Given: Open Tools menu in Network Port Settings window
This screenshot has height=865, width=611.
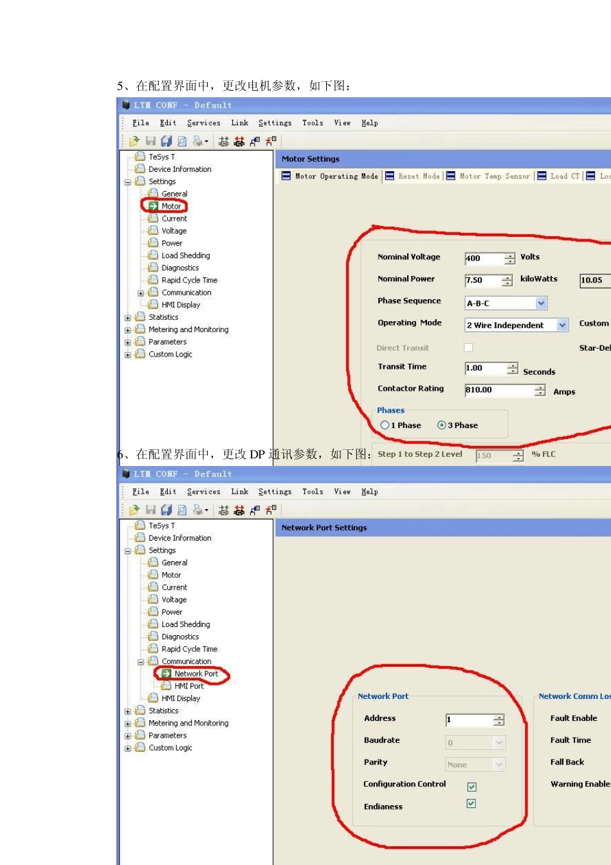Looking at the screenshot, I should (x=313, y=492).
